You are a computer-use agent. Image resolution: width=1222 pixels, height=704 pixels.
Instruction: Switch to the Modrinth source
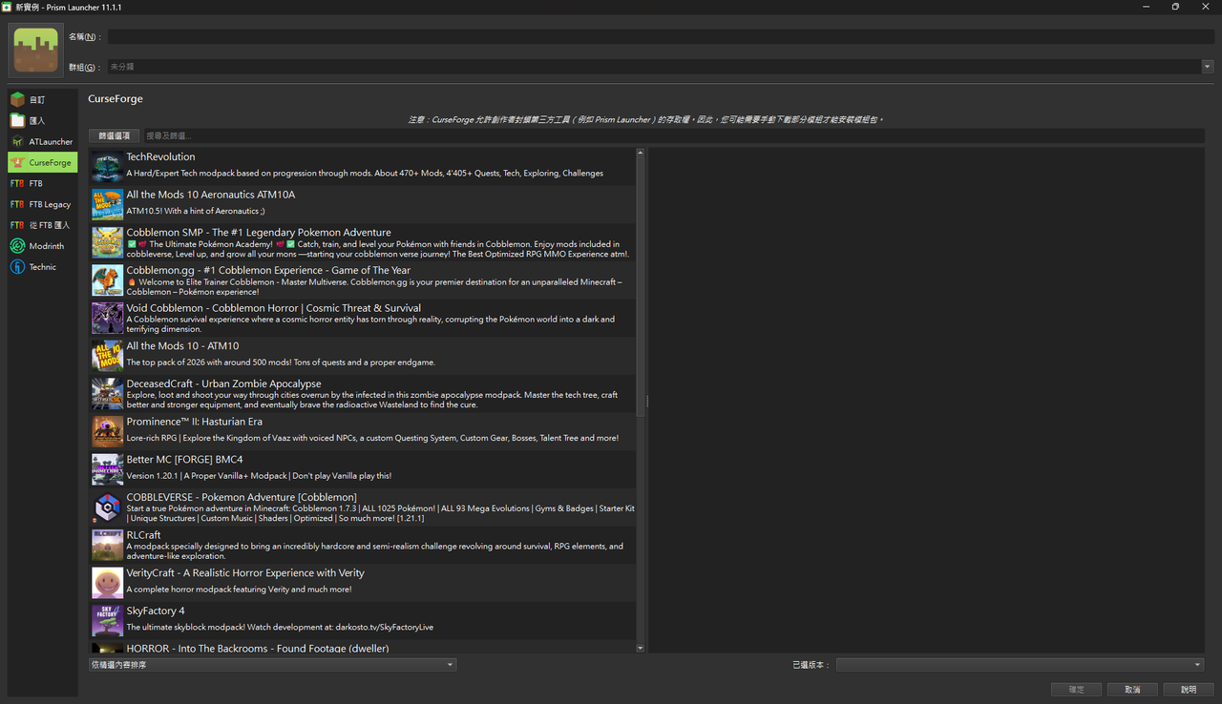click(x=42, y=246)
